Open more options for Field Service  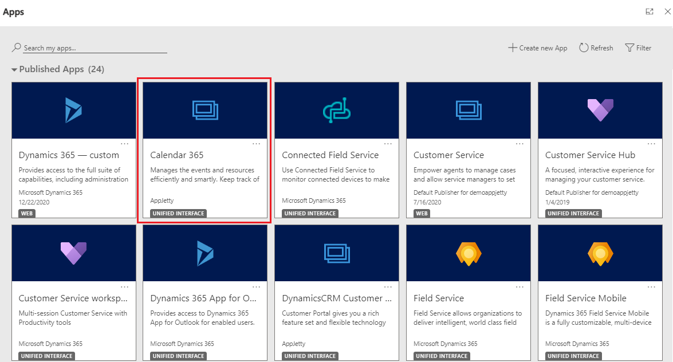[519, 287]
